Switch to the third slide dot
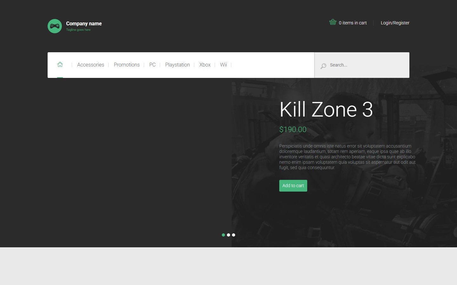Viewport: 457px width, 285px height. [x=234, y=235]
